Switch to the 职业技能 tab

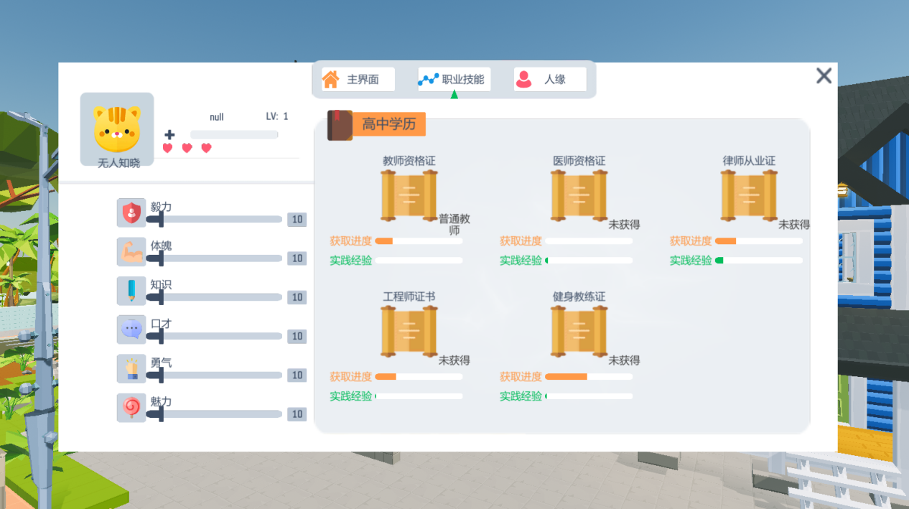coord(454,79)
